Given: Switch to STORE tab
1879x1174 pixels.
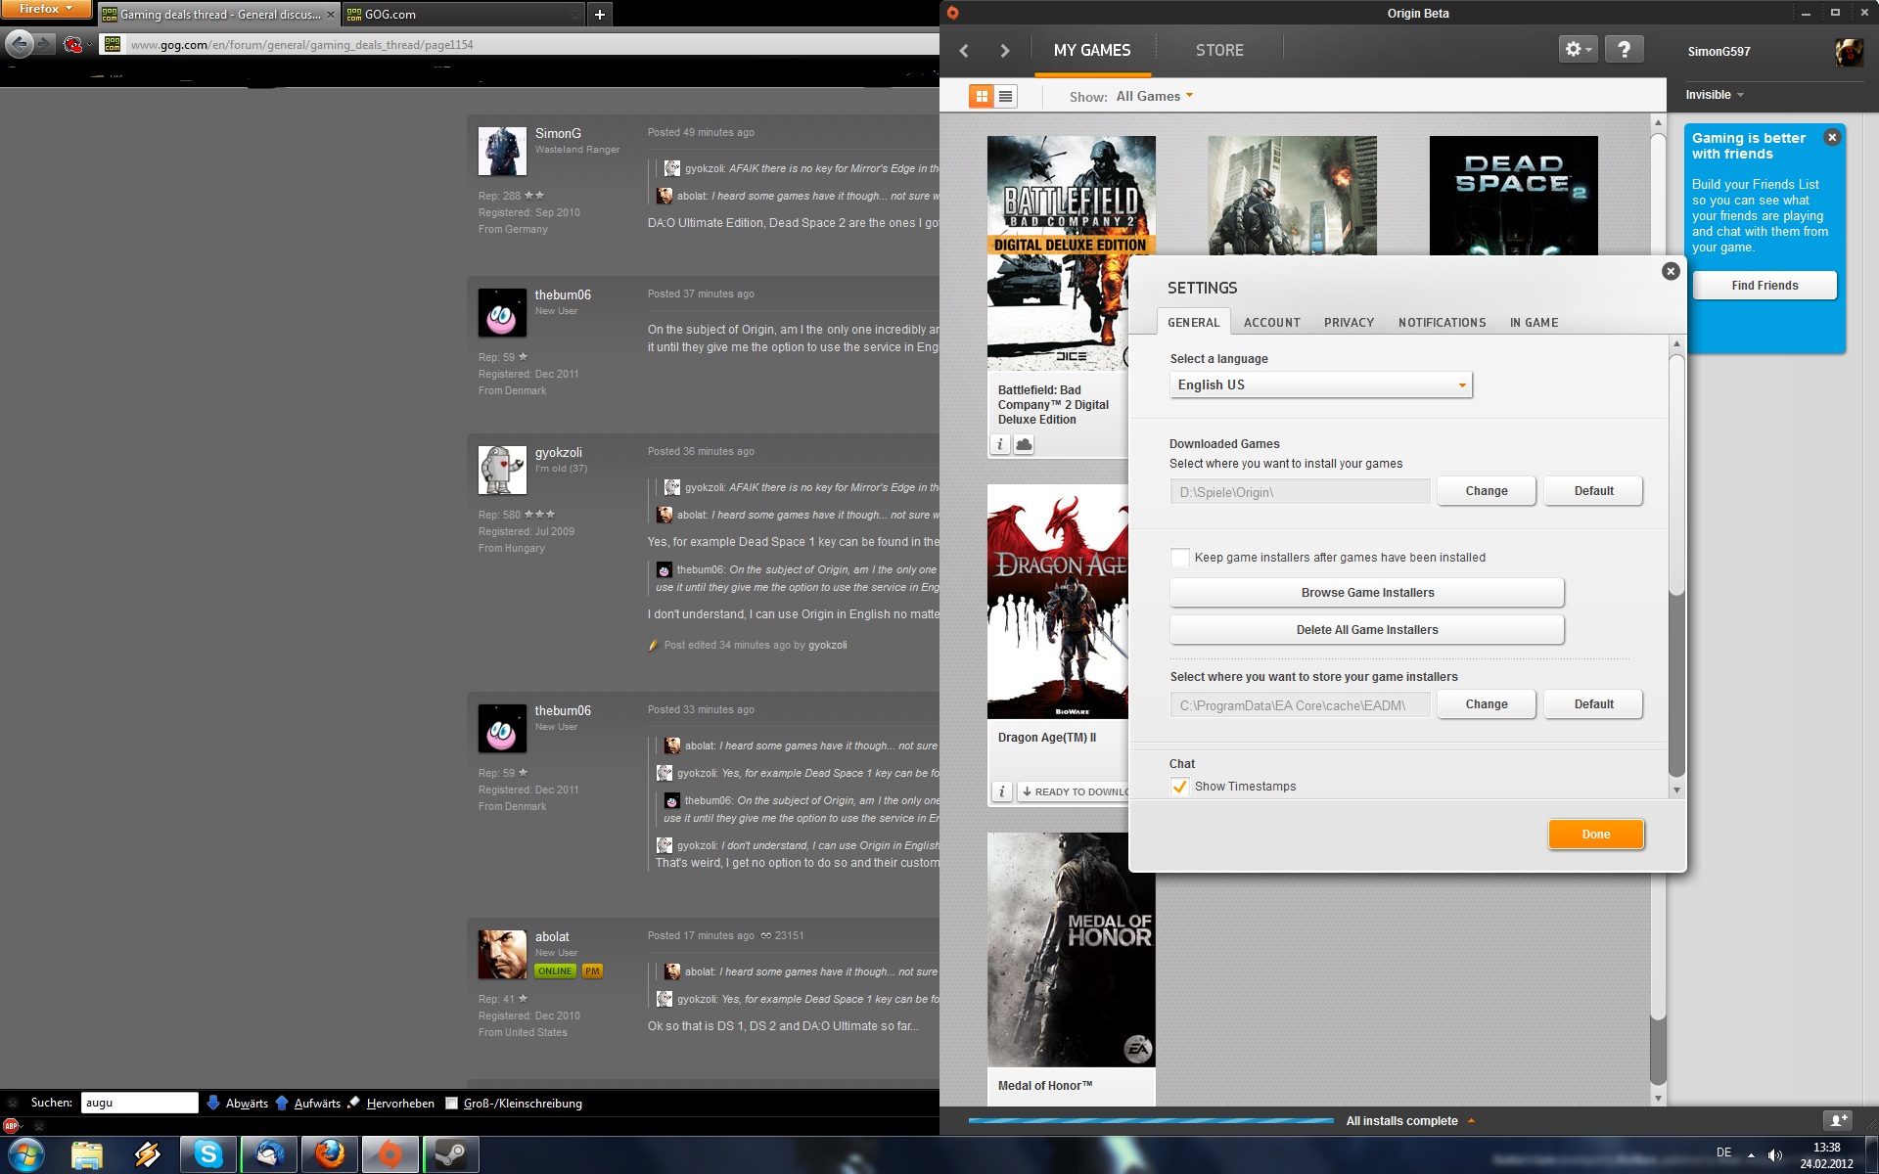Looking at the screenshot, I should (1219, 50).
